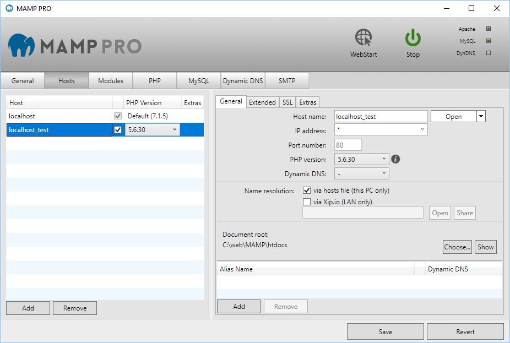Open WebStart globe icon
This screenshot has height=343, width=510.
(x=363, y=37)
